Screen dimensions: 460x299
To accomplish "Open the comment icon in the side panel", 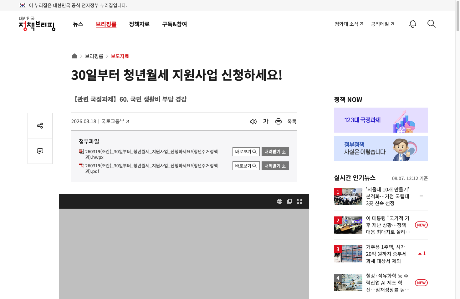I will click(40, 151).
